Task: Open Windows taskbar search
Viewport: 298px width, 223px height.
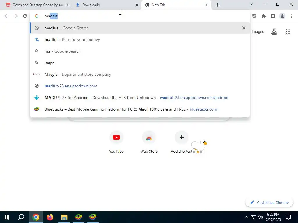Action: pos(21,217)
